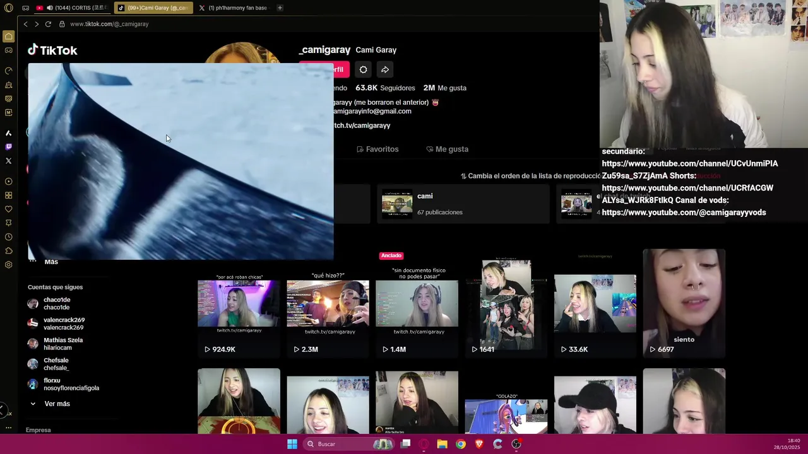The image size is (808, 454).
Task: Click the TikTok logo
Action: (52, 50)
